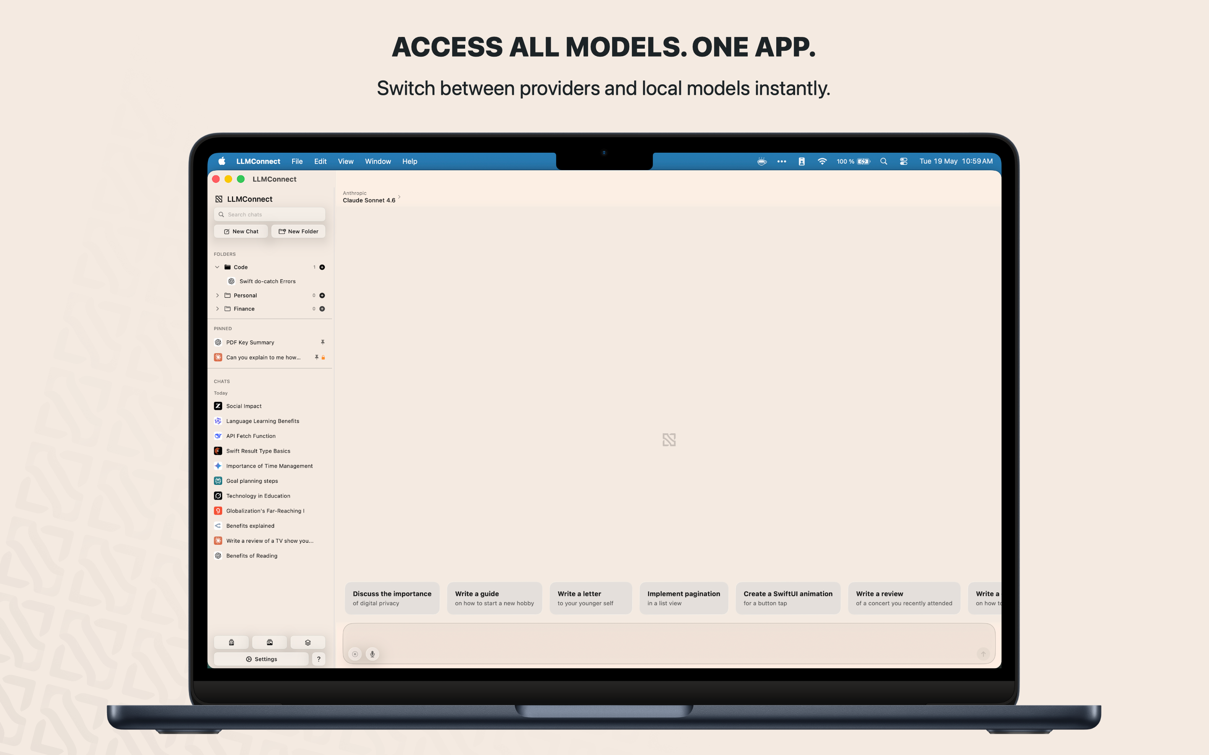Click the icon beside Social Impact chat

tap(218, 406)
